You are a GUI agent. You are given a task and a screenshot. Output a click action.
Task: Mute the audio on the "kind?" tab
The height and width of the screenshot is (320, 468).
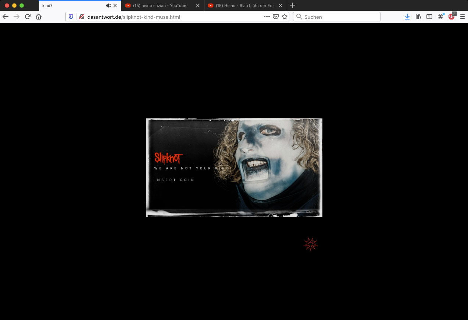click(x=108, y=6)
